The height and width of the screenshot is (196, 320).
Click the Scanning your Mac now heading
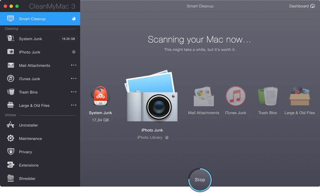click(x=199, y=39)
